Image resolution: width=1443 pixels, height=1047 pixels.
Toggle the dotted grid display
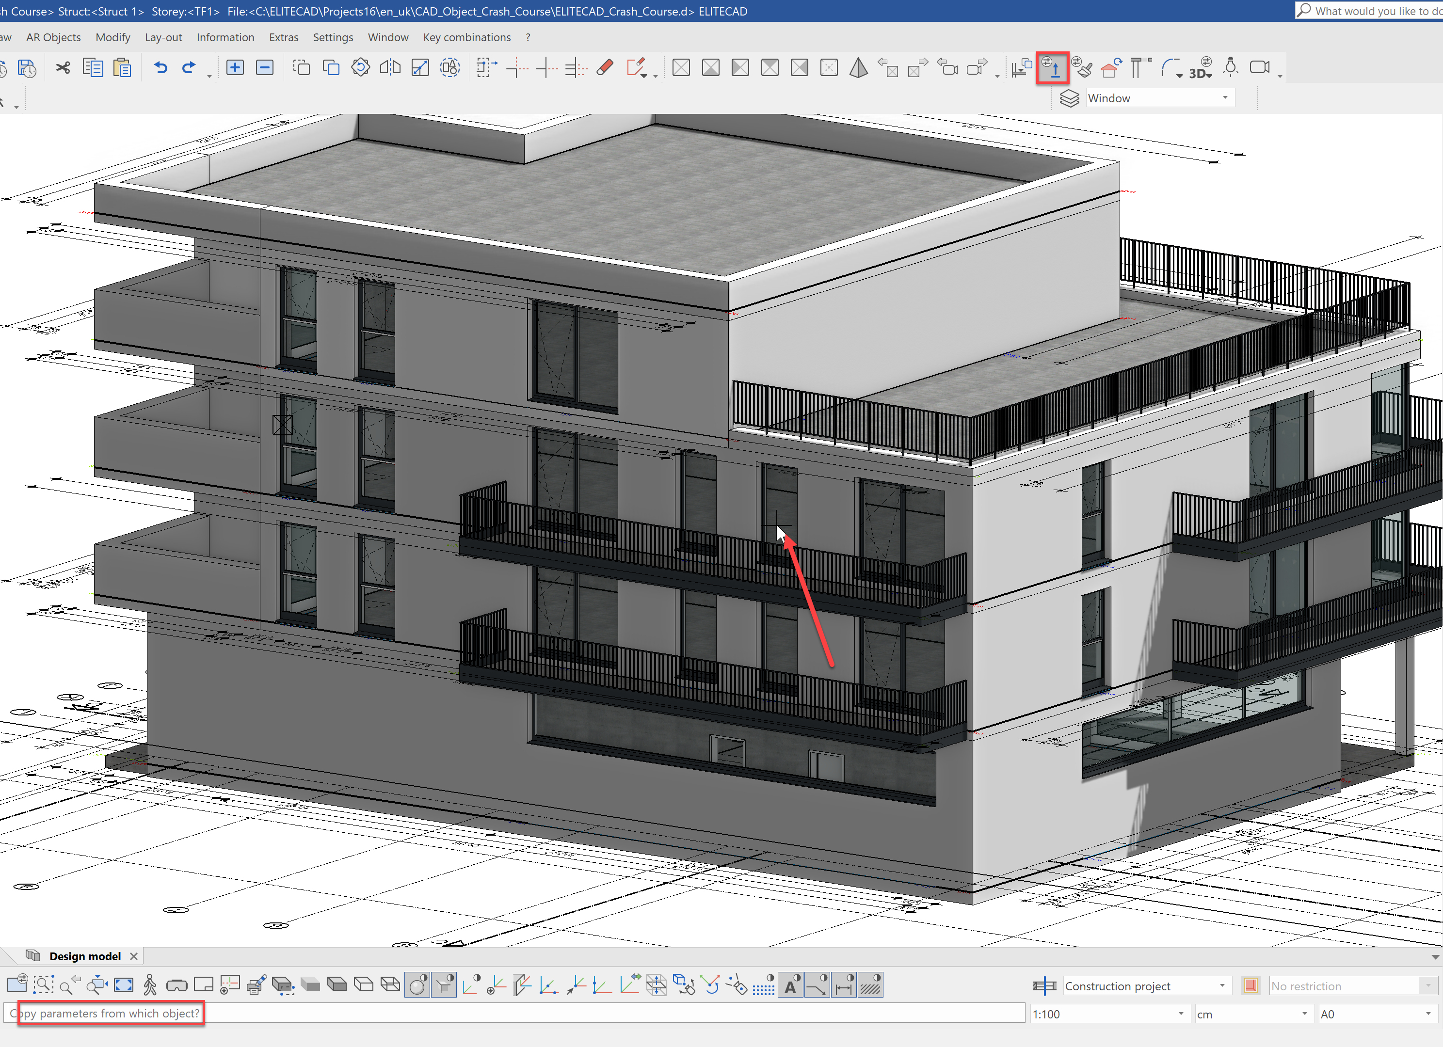point(764,985)
